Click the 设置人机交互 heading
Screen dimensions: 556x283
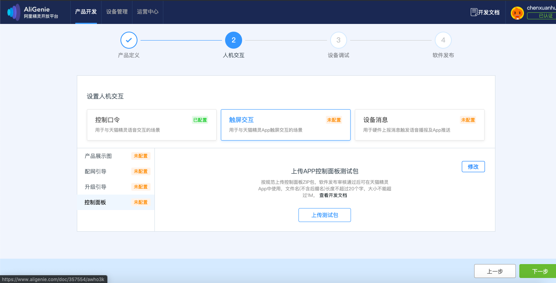pos(105,96)
